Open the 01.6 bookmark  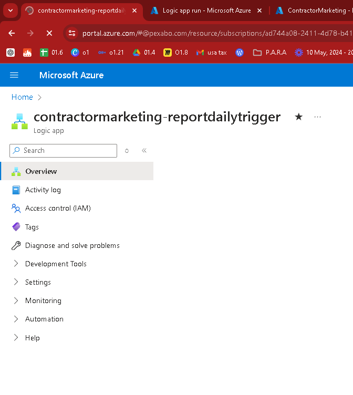[51, 53]
